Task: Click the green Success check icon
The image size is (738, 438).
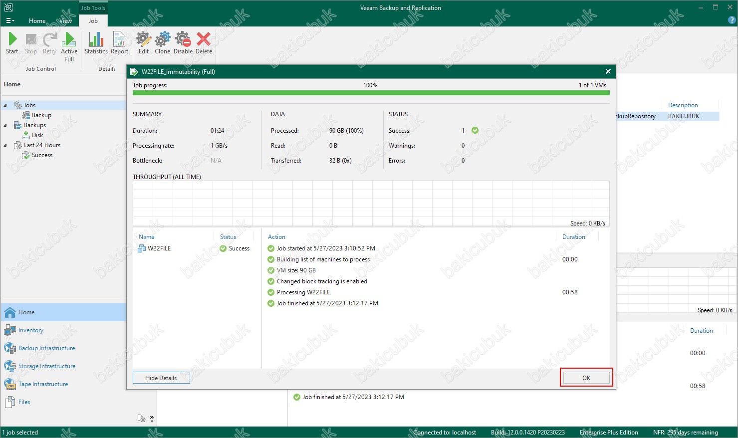Action: click(475, 130)
